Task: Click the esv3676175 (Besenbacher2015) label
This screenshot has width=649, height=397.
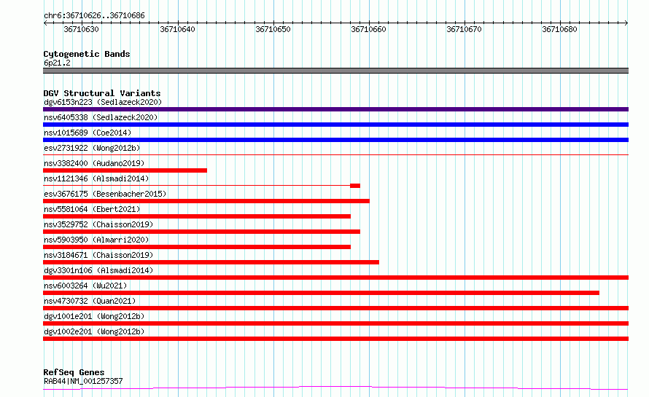Action: point(105,194)
